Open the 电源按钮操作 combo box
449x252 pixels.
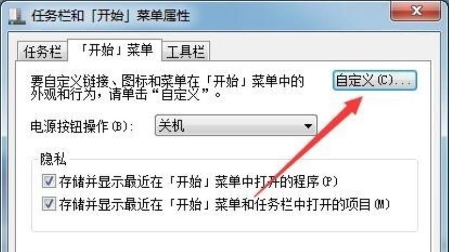click(x=236, y=125)
